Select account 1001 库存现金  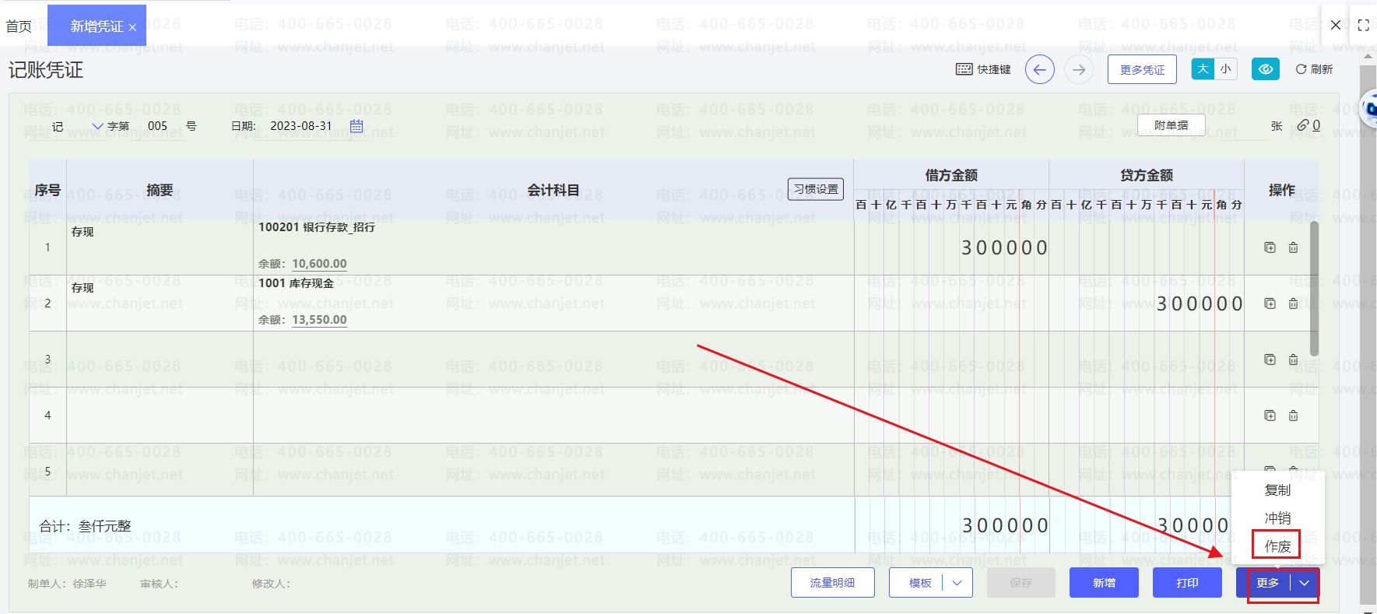click(296, 283)
